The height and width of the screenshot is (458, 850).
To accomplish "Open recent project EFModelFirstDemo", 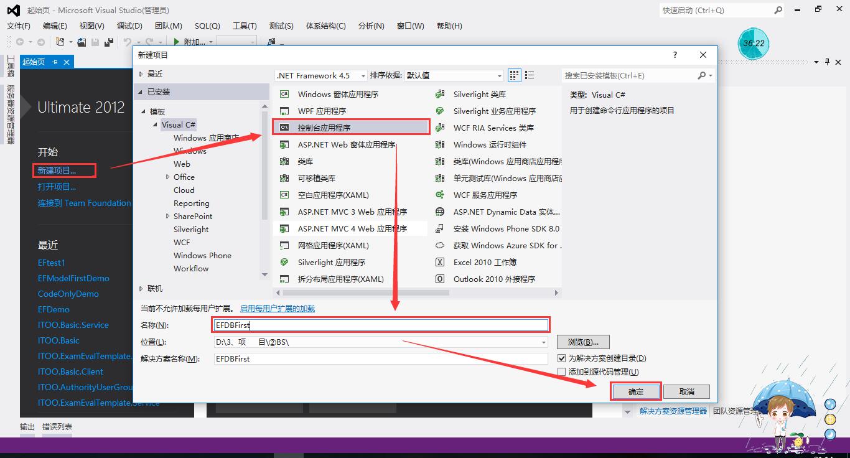I will tap(73, 278).
